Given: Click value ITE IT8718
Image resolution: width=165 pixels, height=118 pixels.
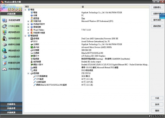Looking at the screenshot, I should point(86,73).
